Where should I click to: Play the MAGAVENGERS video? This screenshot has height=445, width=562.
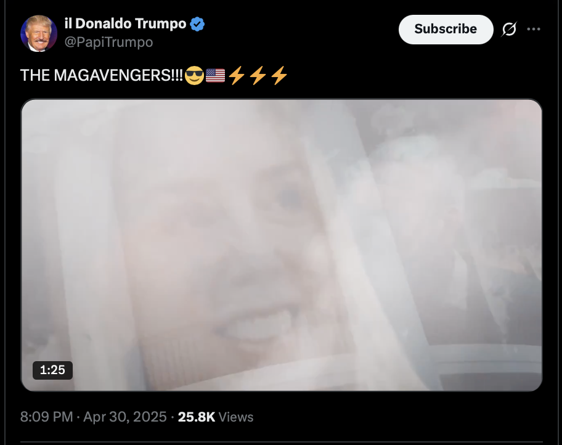tap(282, 245)
